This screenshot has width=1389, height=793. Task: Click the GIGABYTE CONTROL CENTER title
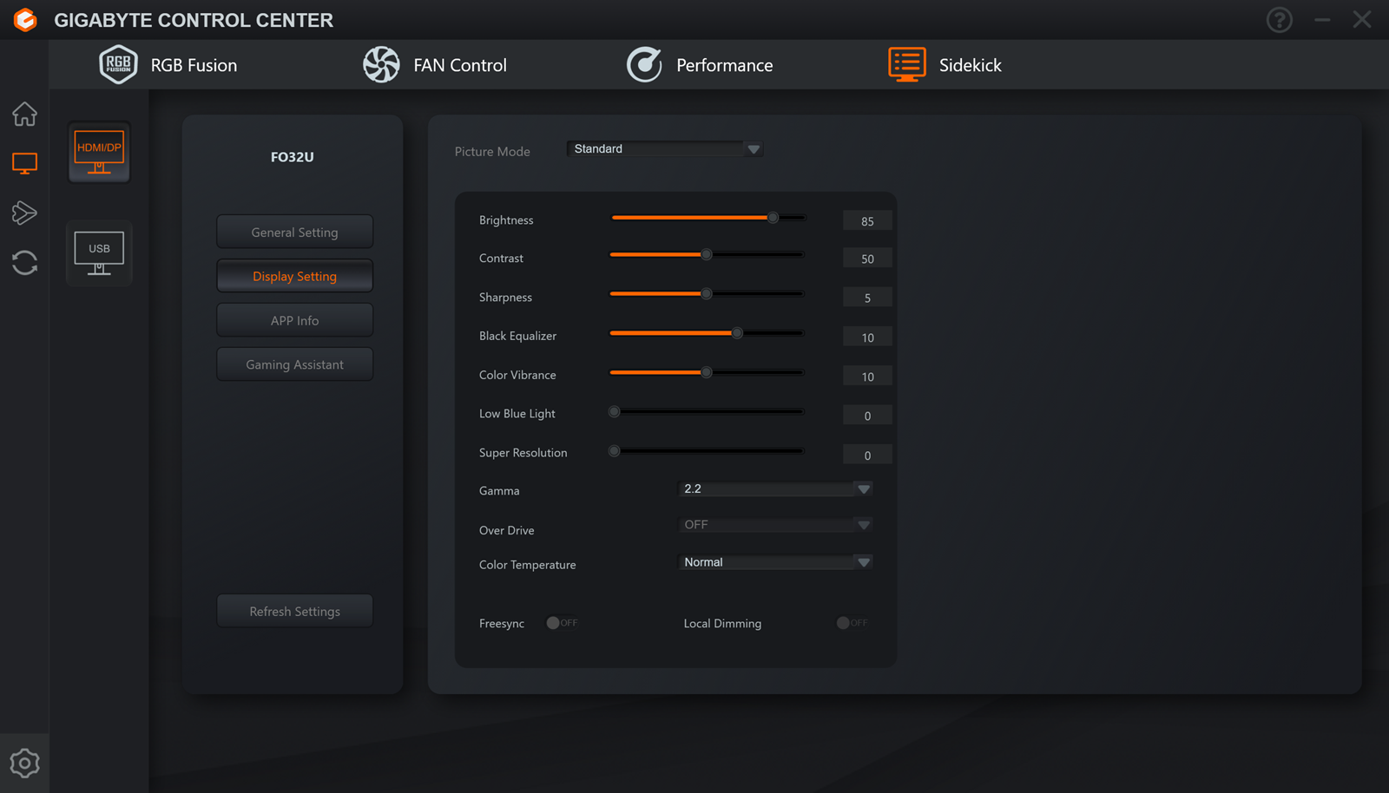click(x=194, y=20)
